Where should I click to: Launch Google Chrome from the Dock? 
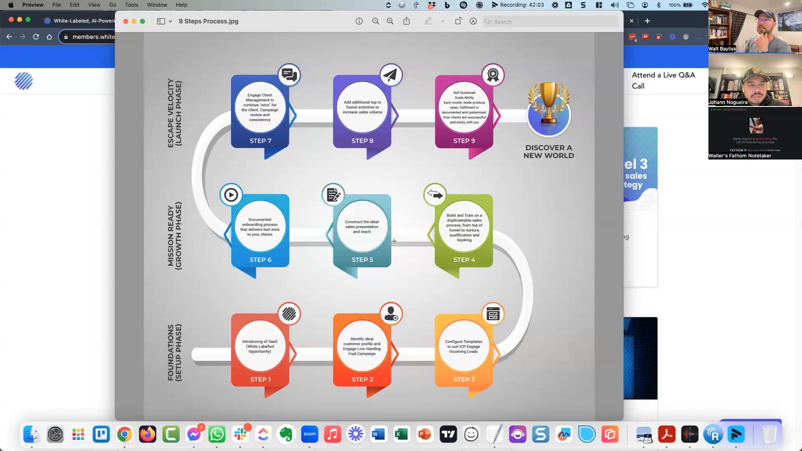click(124, 434)
